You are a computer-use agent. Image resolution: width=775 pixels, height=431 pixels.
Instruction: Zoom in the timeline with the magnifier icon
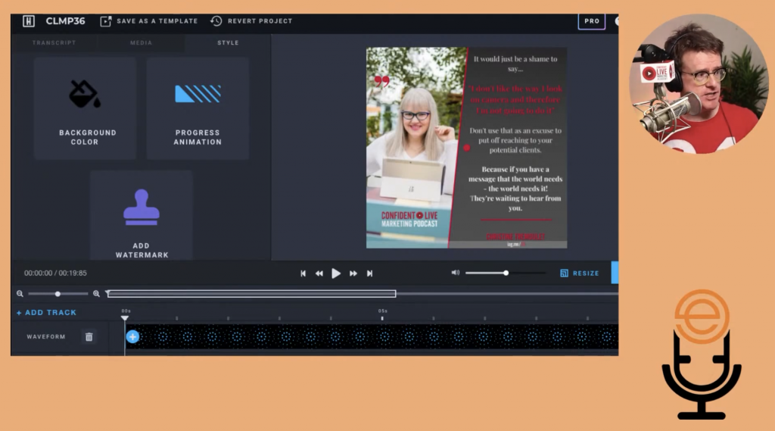click(x=96, y=293)
